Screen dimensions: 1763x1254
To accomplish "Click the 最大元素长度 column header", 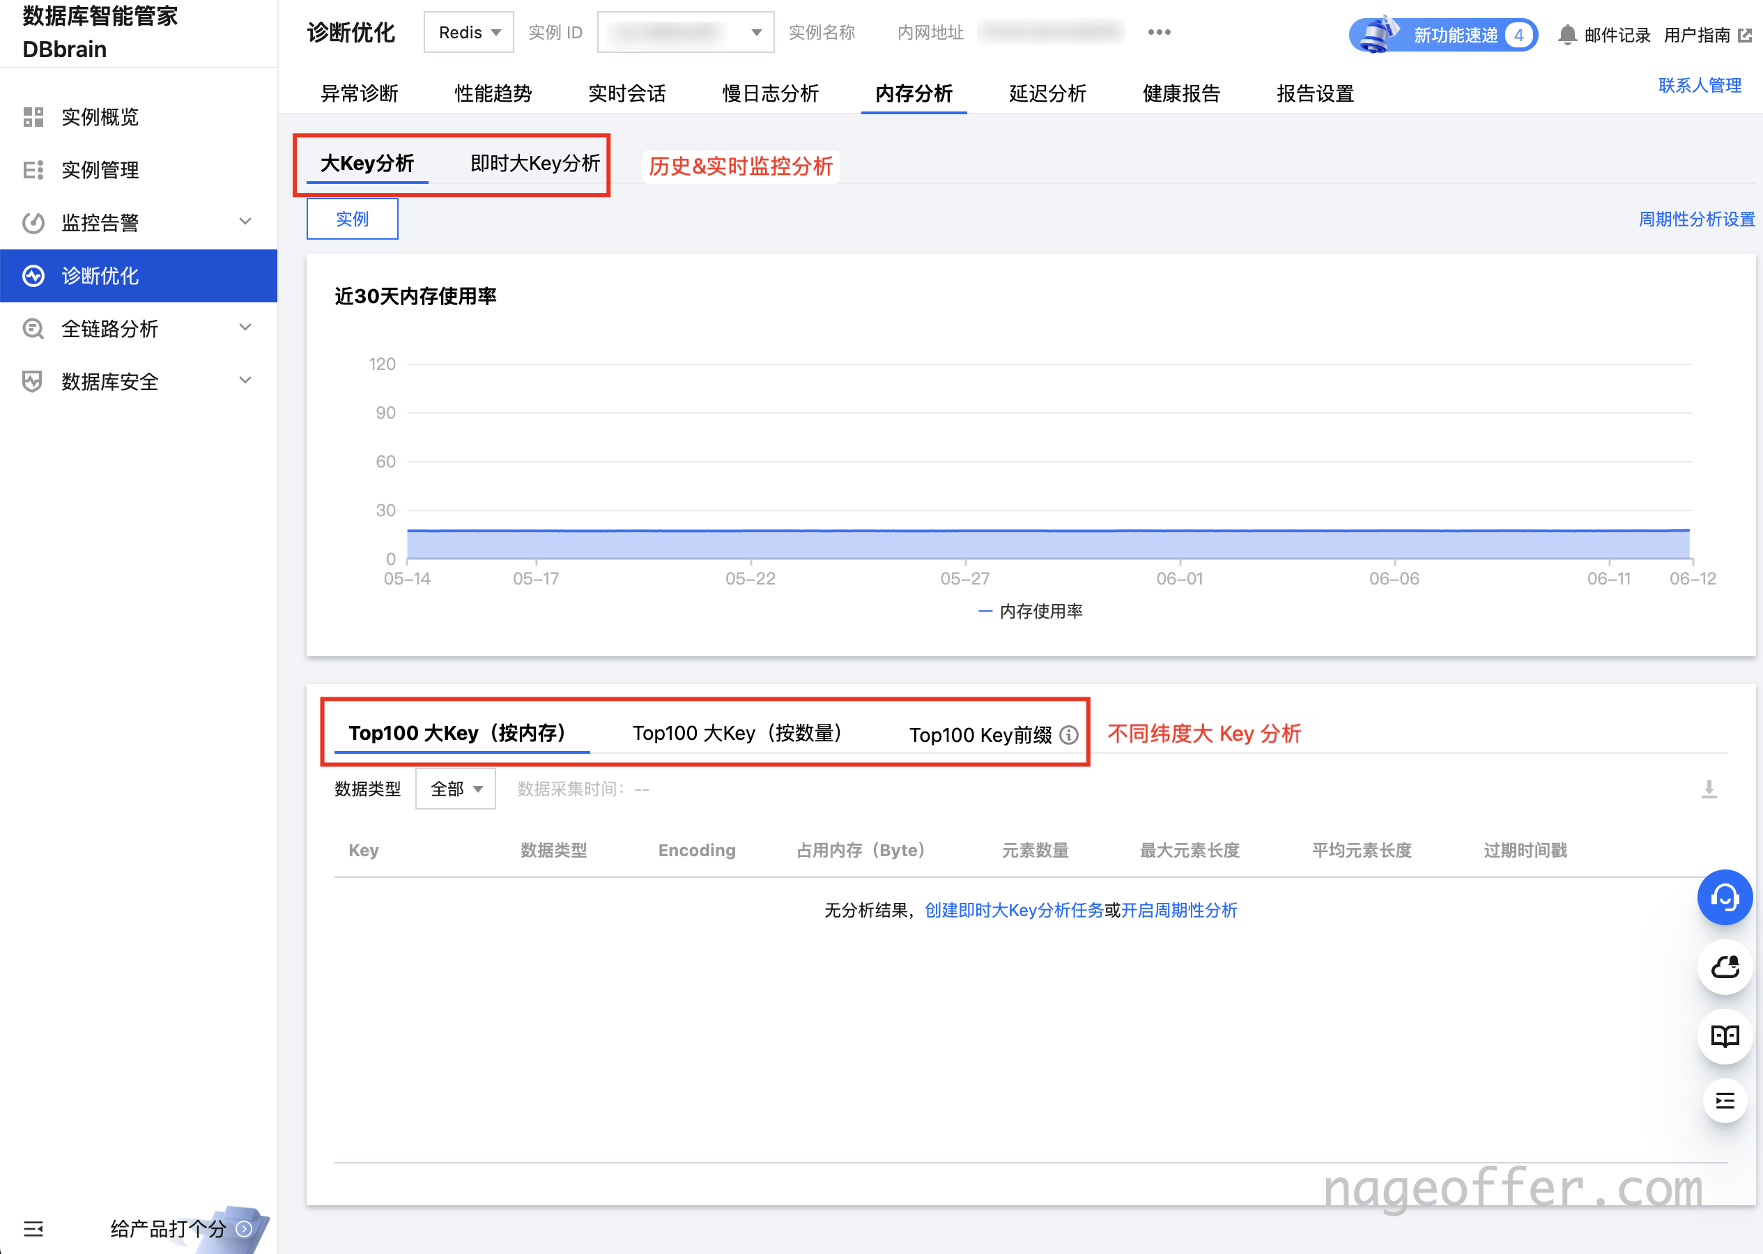I will tap(1190, 850).
